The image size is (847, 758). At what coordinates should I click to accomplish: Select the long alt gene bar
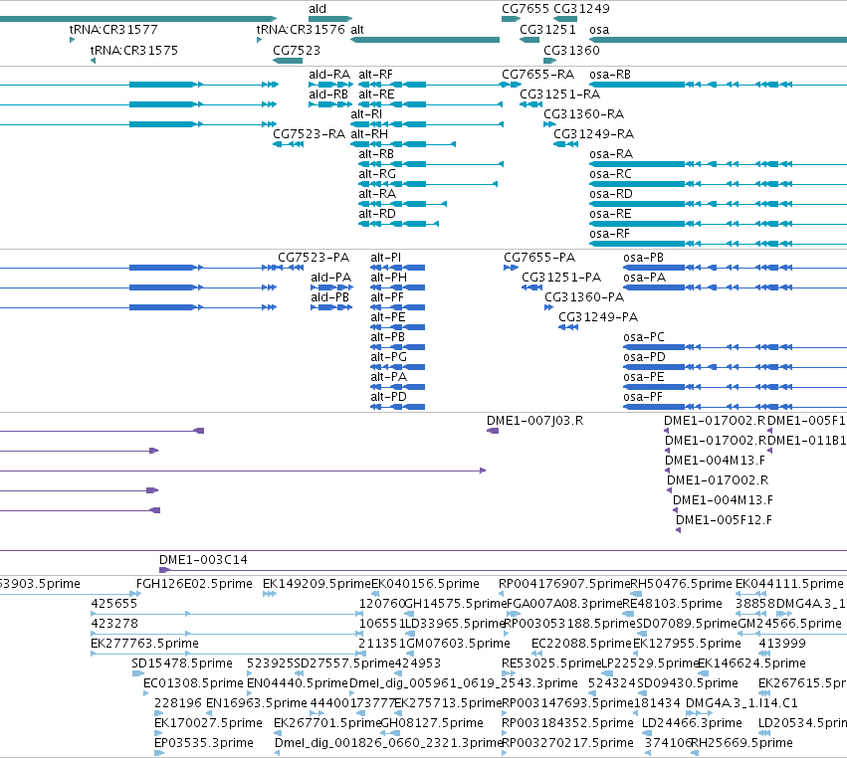coord(425,40)
